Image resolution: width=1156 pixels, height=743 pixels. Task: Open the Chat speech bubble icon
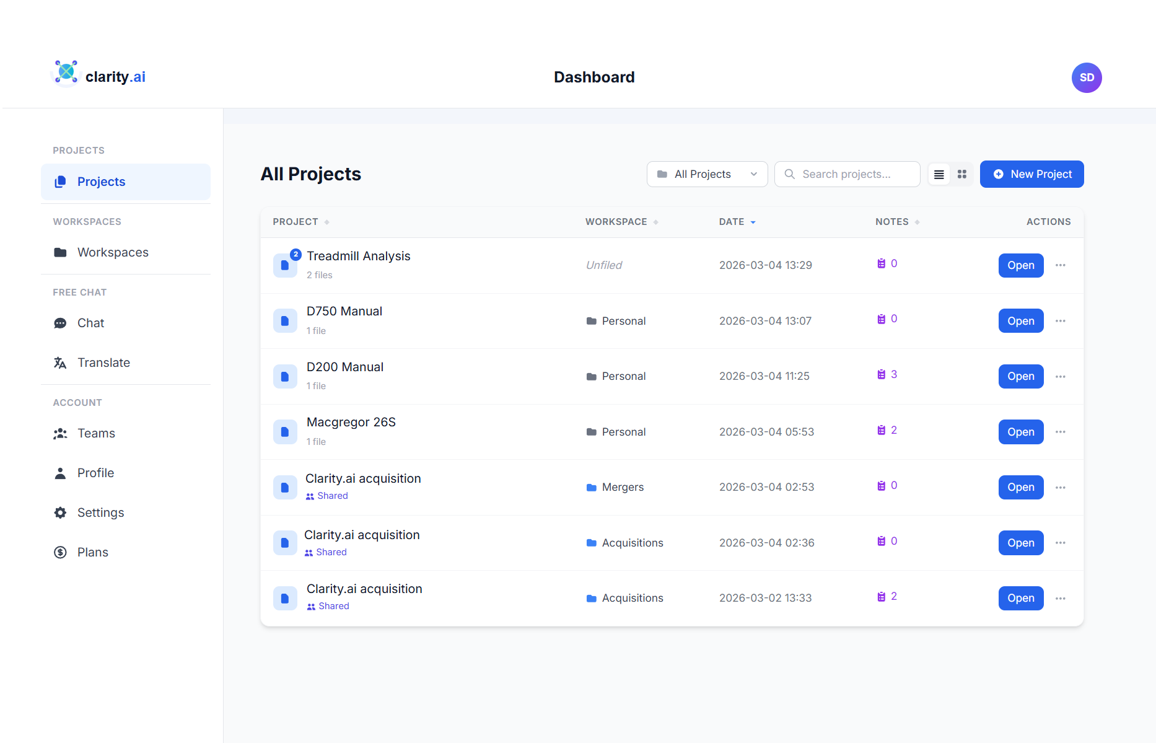(60, 323)
